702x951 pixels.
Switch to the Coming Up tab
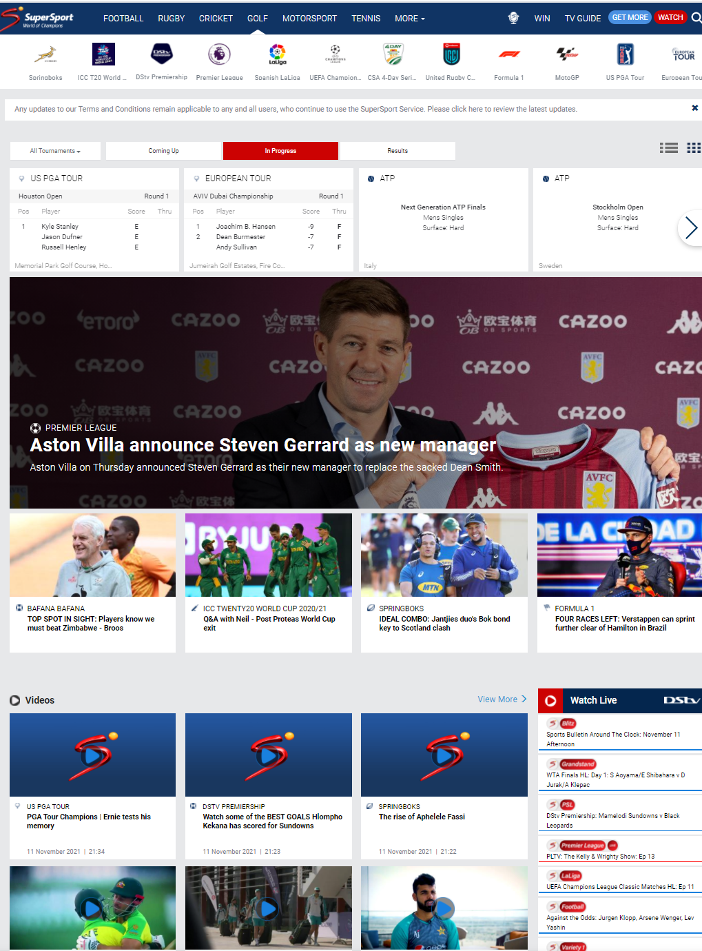click(163, 151)
